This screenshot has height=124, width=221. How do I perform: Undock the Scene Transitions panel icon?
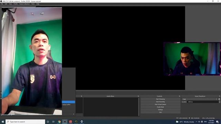[220, 96]
